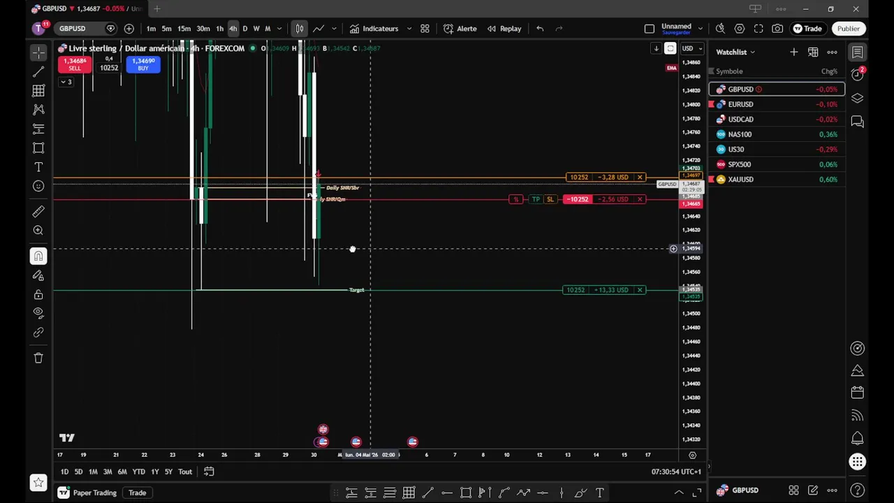The image size is (894, 503).
Task: Select the Text tool in left sidebar
Action: point(38,167)
